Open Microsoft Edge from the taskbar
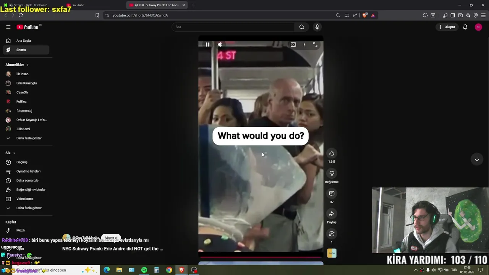Screen dimensions: 489x275 point(107,270)
